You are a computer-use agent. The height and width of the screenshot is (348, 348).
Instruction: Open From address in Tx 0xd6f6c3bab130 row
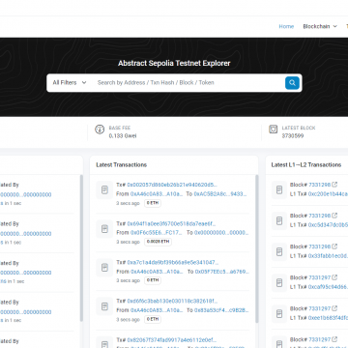pos(157,310)
